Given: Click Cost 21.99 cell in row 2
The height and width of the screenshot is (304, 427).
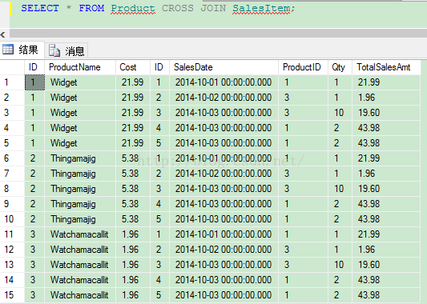Looking at the screenshot, I should pyautogui.click(x=133, y=98).
